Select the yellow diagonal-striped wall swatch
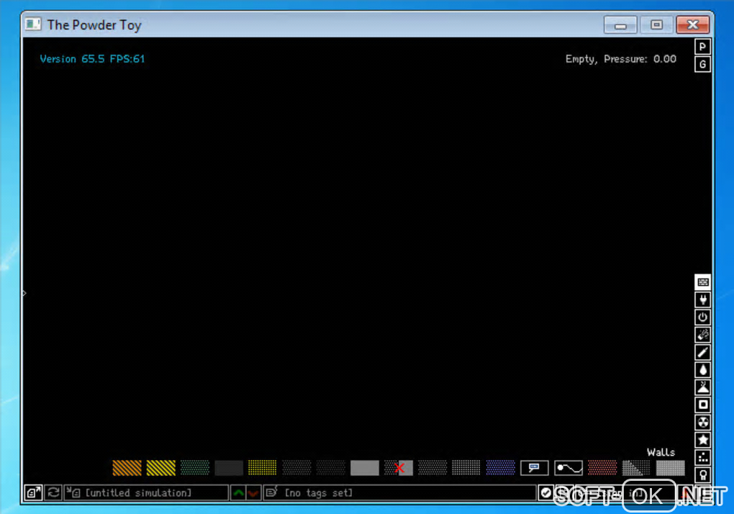 (161, 468)
